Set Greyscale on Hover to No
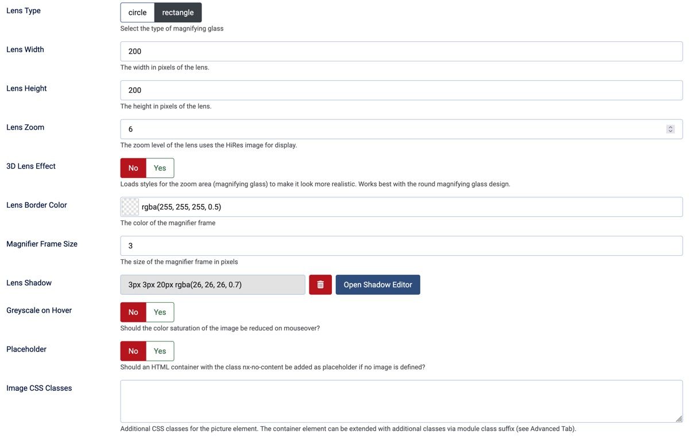Screen dimensions: 689x448 [x=133, y=312]
